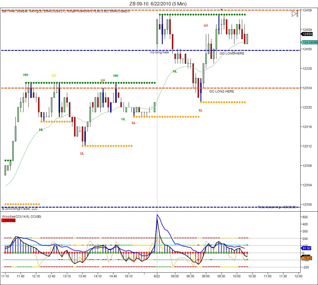Click the scroll-to-latest-bar arrow icon

click(x=295, y=14)
